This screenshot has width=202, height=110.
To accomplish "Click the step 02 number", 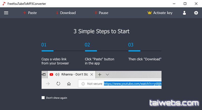I will click(x=87, y=45).
